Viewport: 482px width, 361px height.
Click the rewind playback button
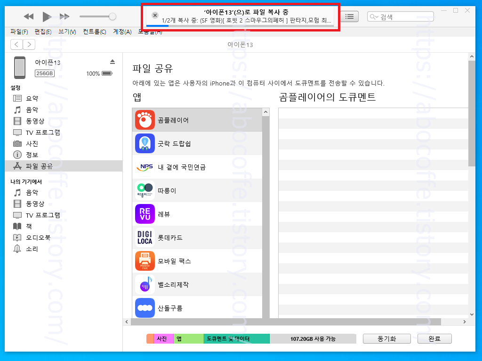[29, 16]
